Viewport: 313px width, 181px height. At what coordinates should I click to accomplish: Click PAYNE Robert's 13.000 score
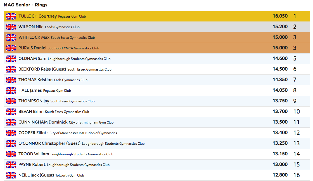coord(280,165)
